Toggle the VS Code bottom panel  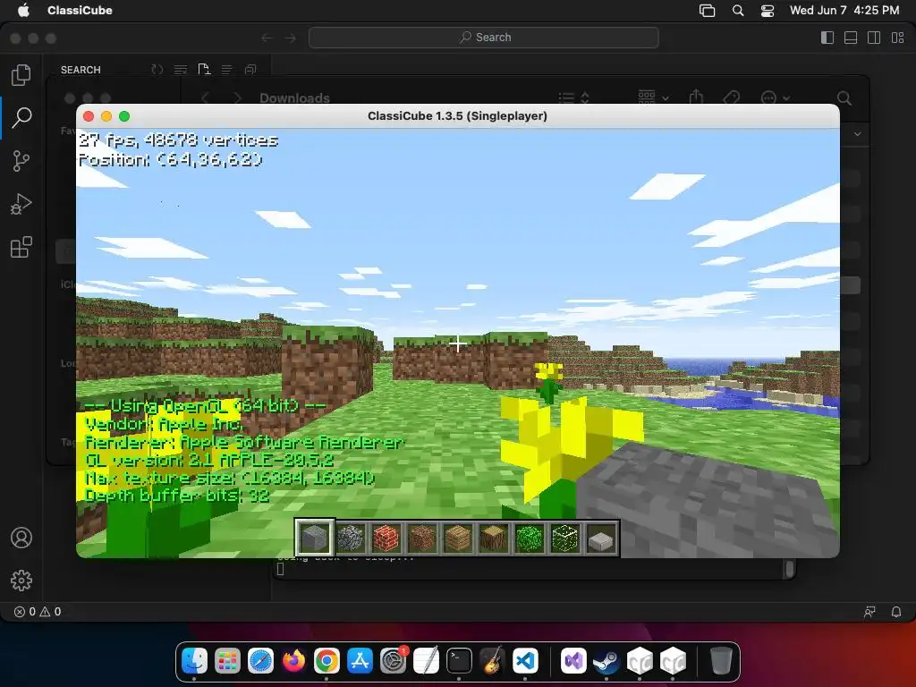click(851, 38)
